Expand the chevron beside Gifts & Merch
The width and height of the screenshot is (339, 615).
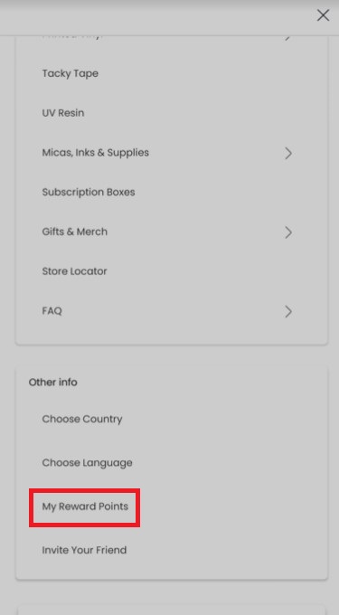click(288, 232)
